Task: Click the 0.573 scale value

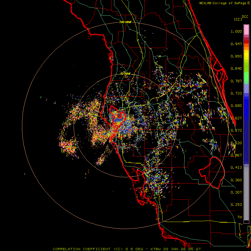Action: click(236, 131)
